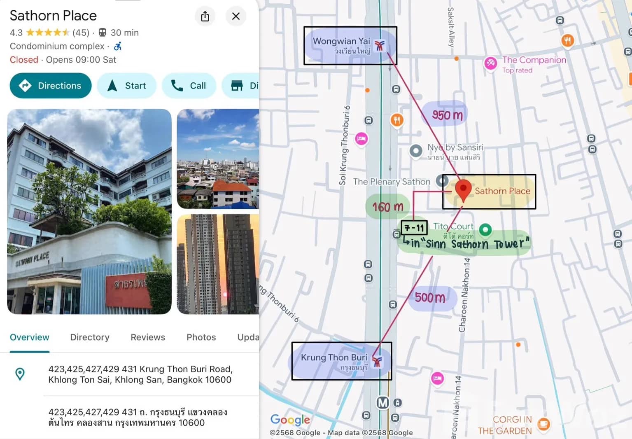This screenshot has height=439, width=632.
Task: Select the Nye by Sansiri map marker
Action: coord(416,151)
